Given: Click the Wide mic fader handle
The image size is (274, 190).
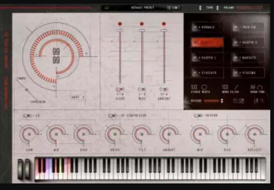Looking at the screenshot, I should pos(142,30).
